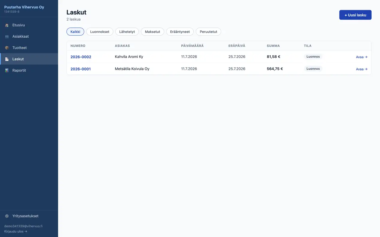
Task: Click the sum 564,75 €
Action: [x=275, y=69]
